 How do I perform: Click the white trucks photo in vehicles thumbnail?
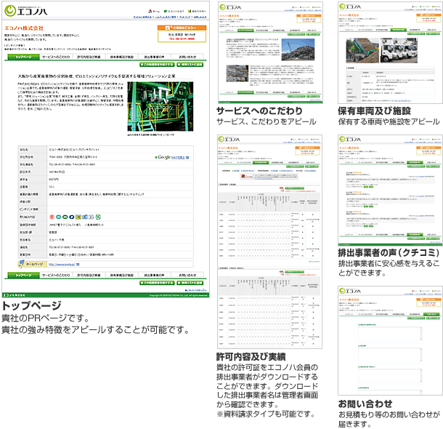tap(399, 50)
